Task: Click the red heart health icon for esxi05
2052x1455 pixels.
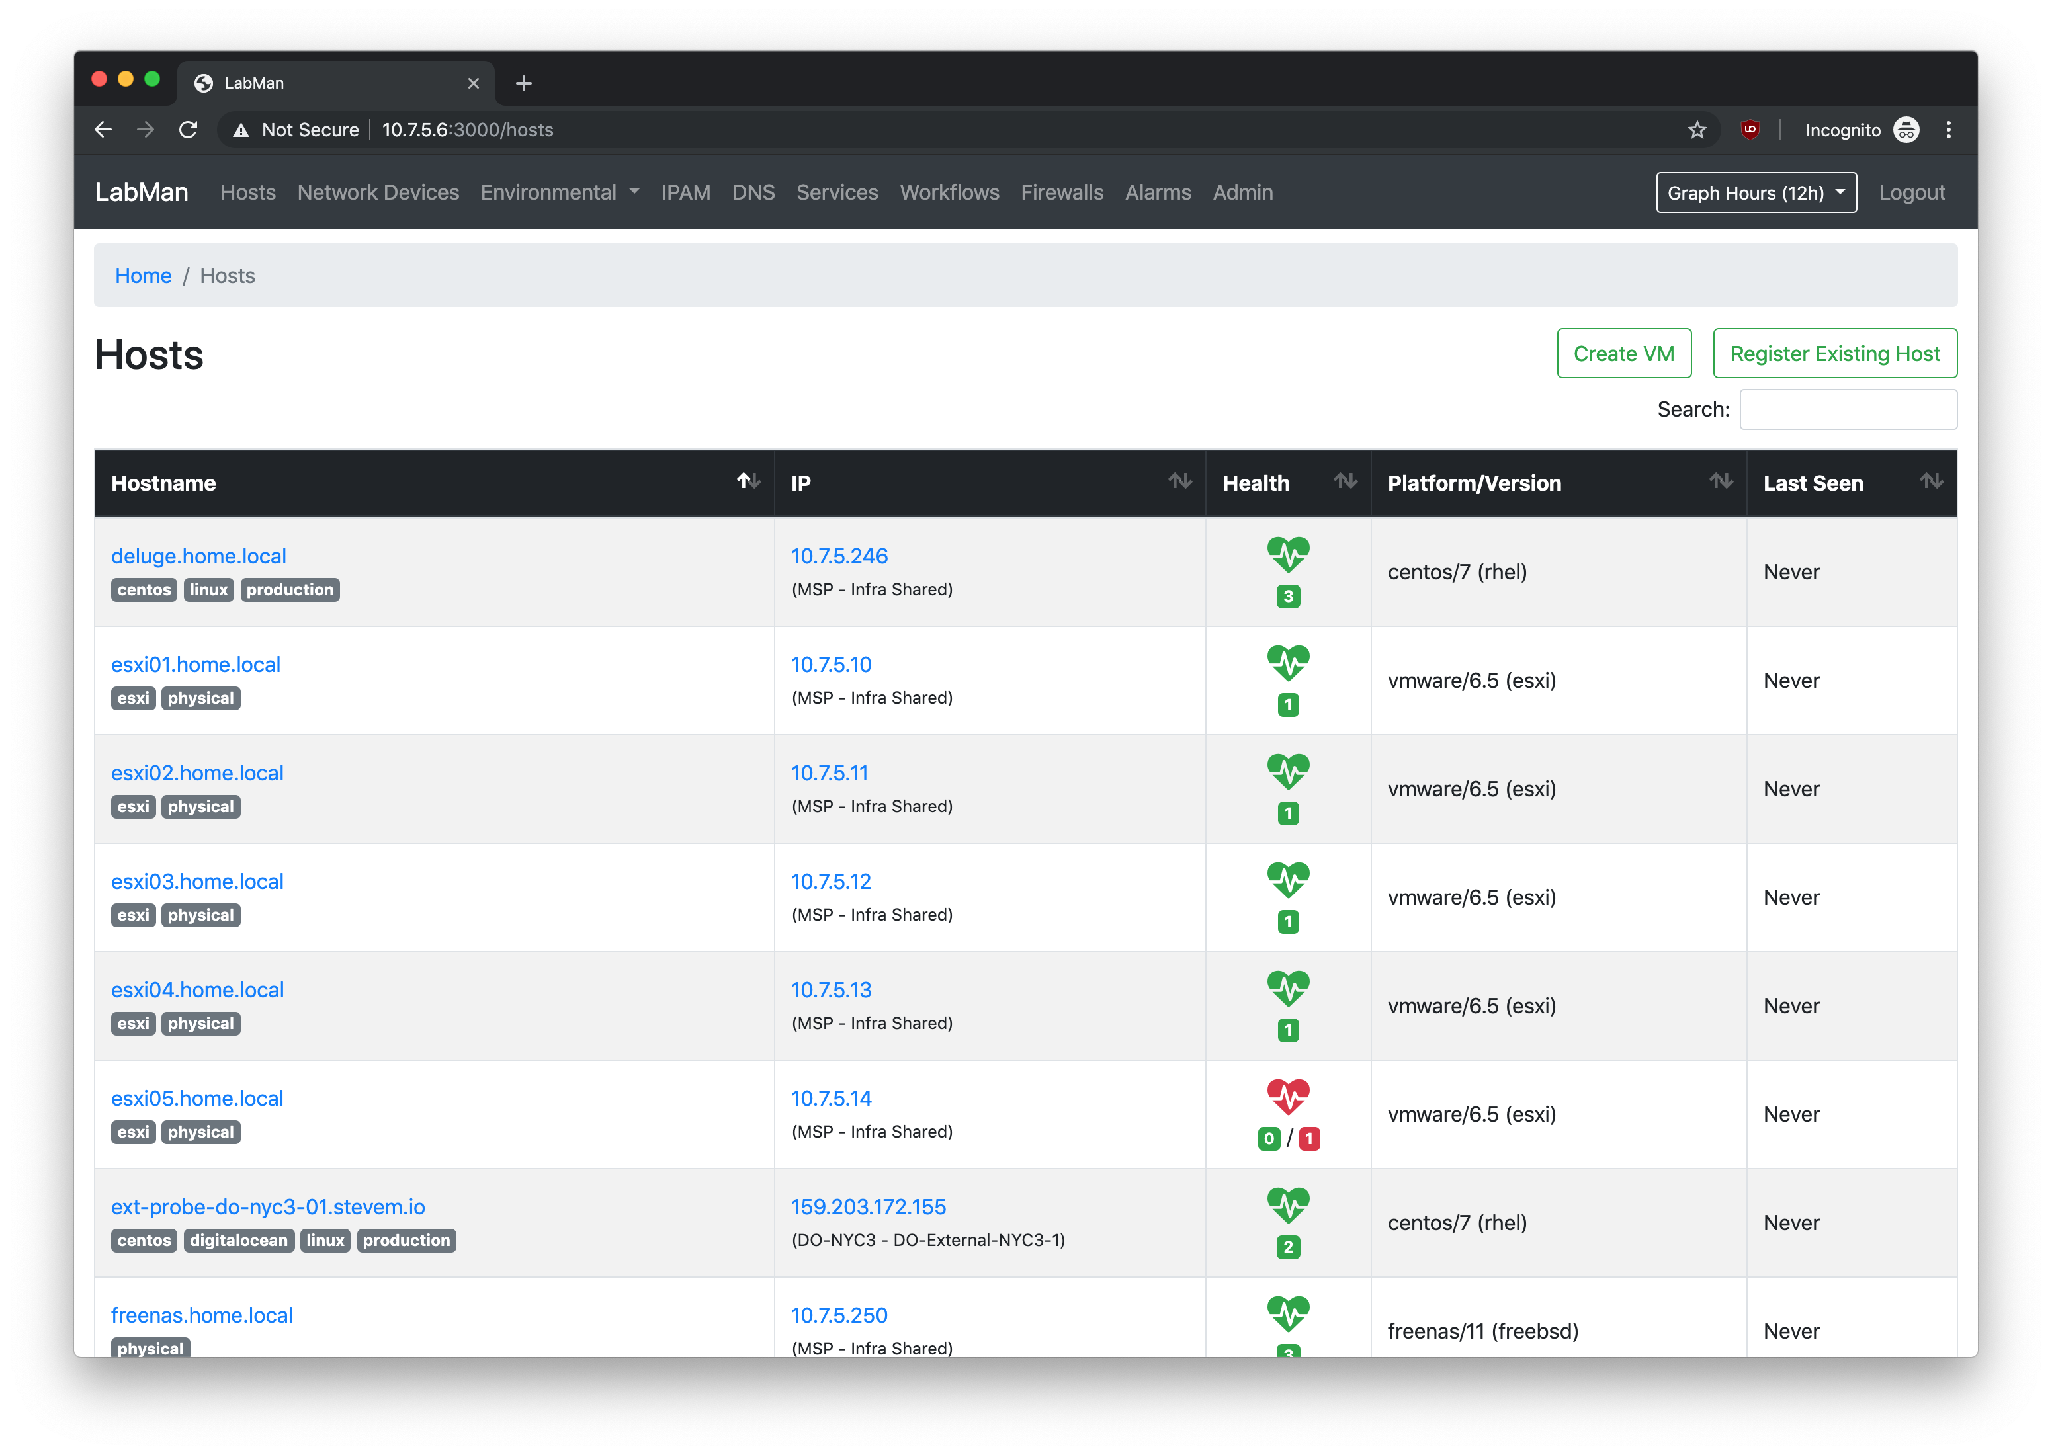Action: click(1288, 1096)
